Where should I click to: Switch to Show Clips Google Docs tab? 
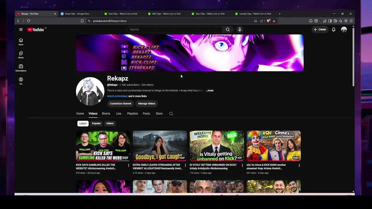point(80,14)
